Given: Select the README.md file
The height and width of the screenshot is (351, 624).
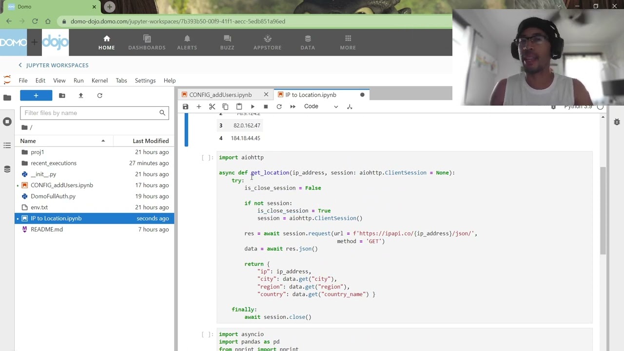Looking at the screenshot, I should click(x=95, y=230).
